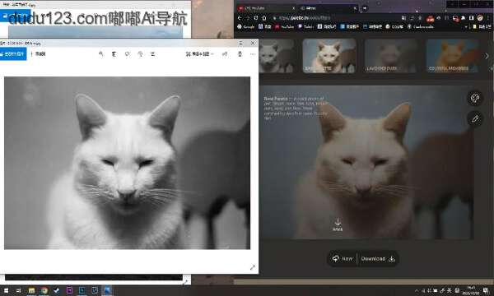494x296 pixels.
Task: Click the Download button below the image
Action: (378, 258)
